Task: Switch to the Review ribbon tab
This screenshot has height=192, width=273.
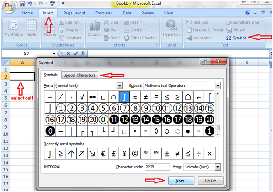Action: [x=148, y=13]
